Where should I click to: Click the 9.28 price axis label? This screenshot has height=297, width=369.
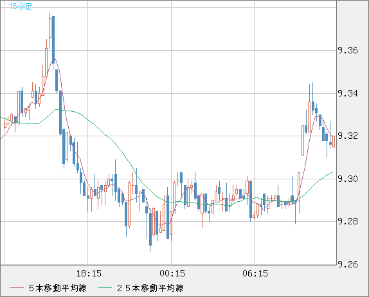pos(348,221)
